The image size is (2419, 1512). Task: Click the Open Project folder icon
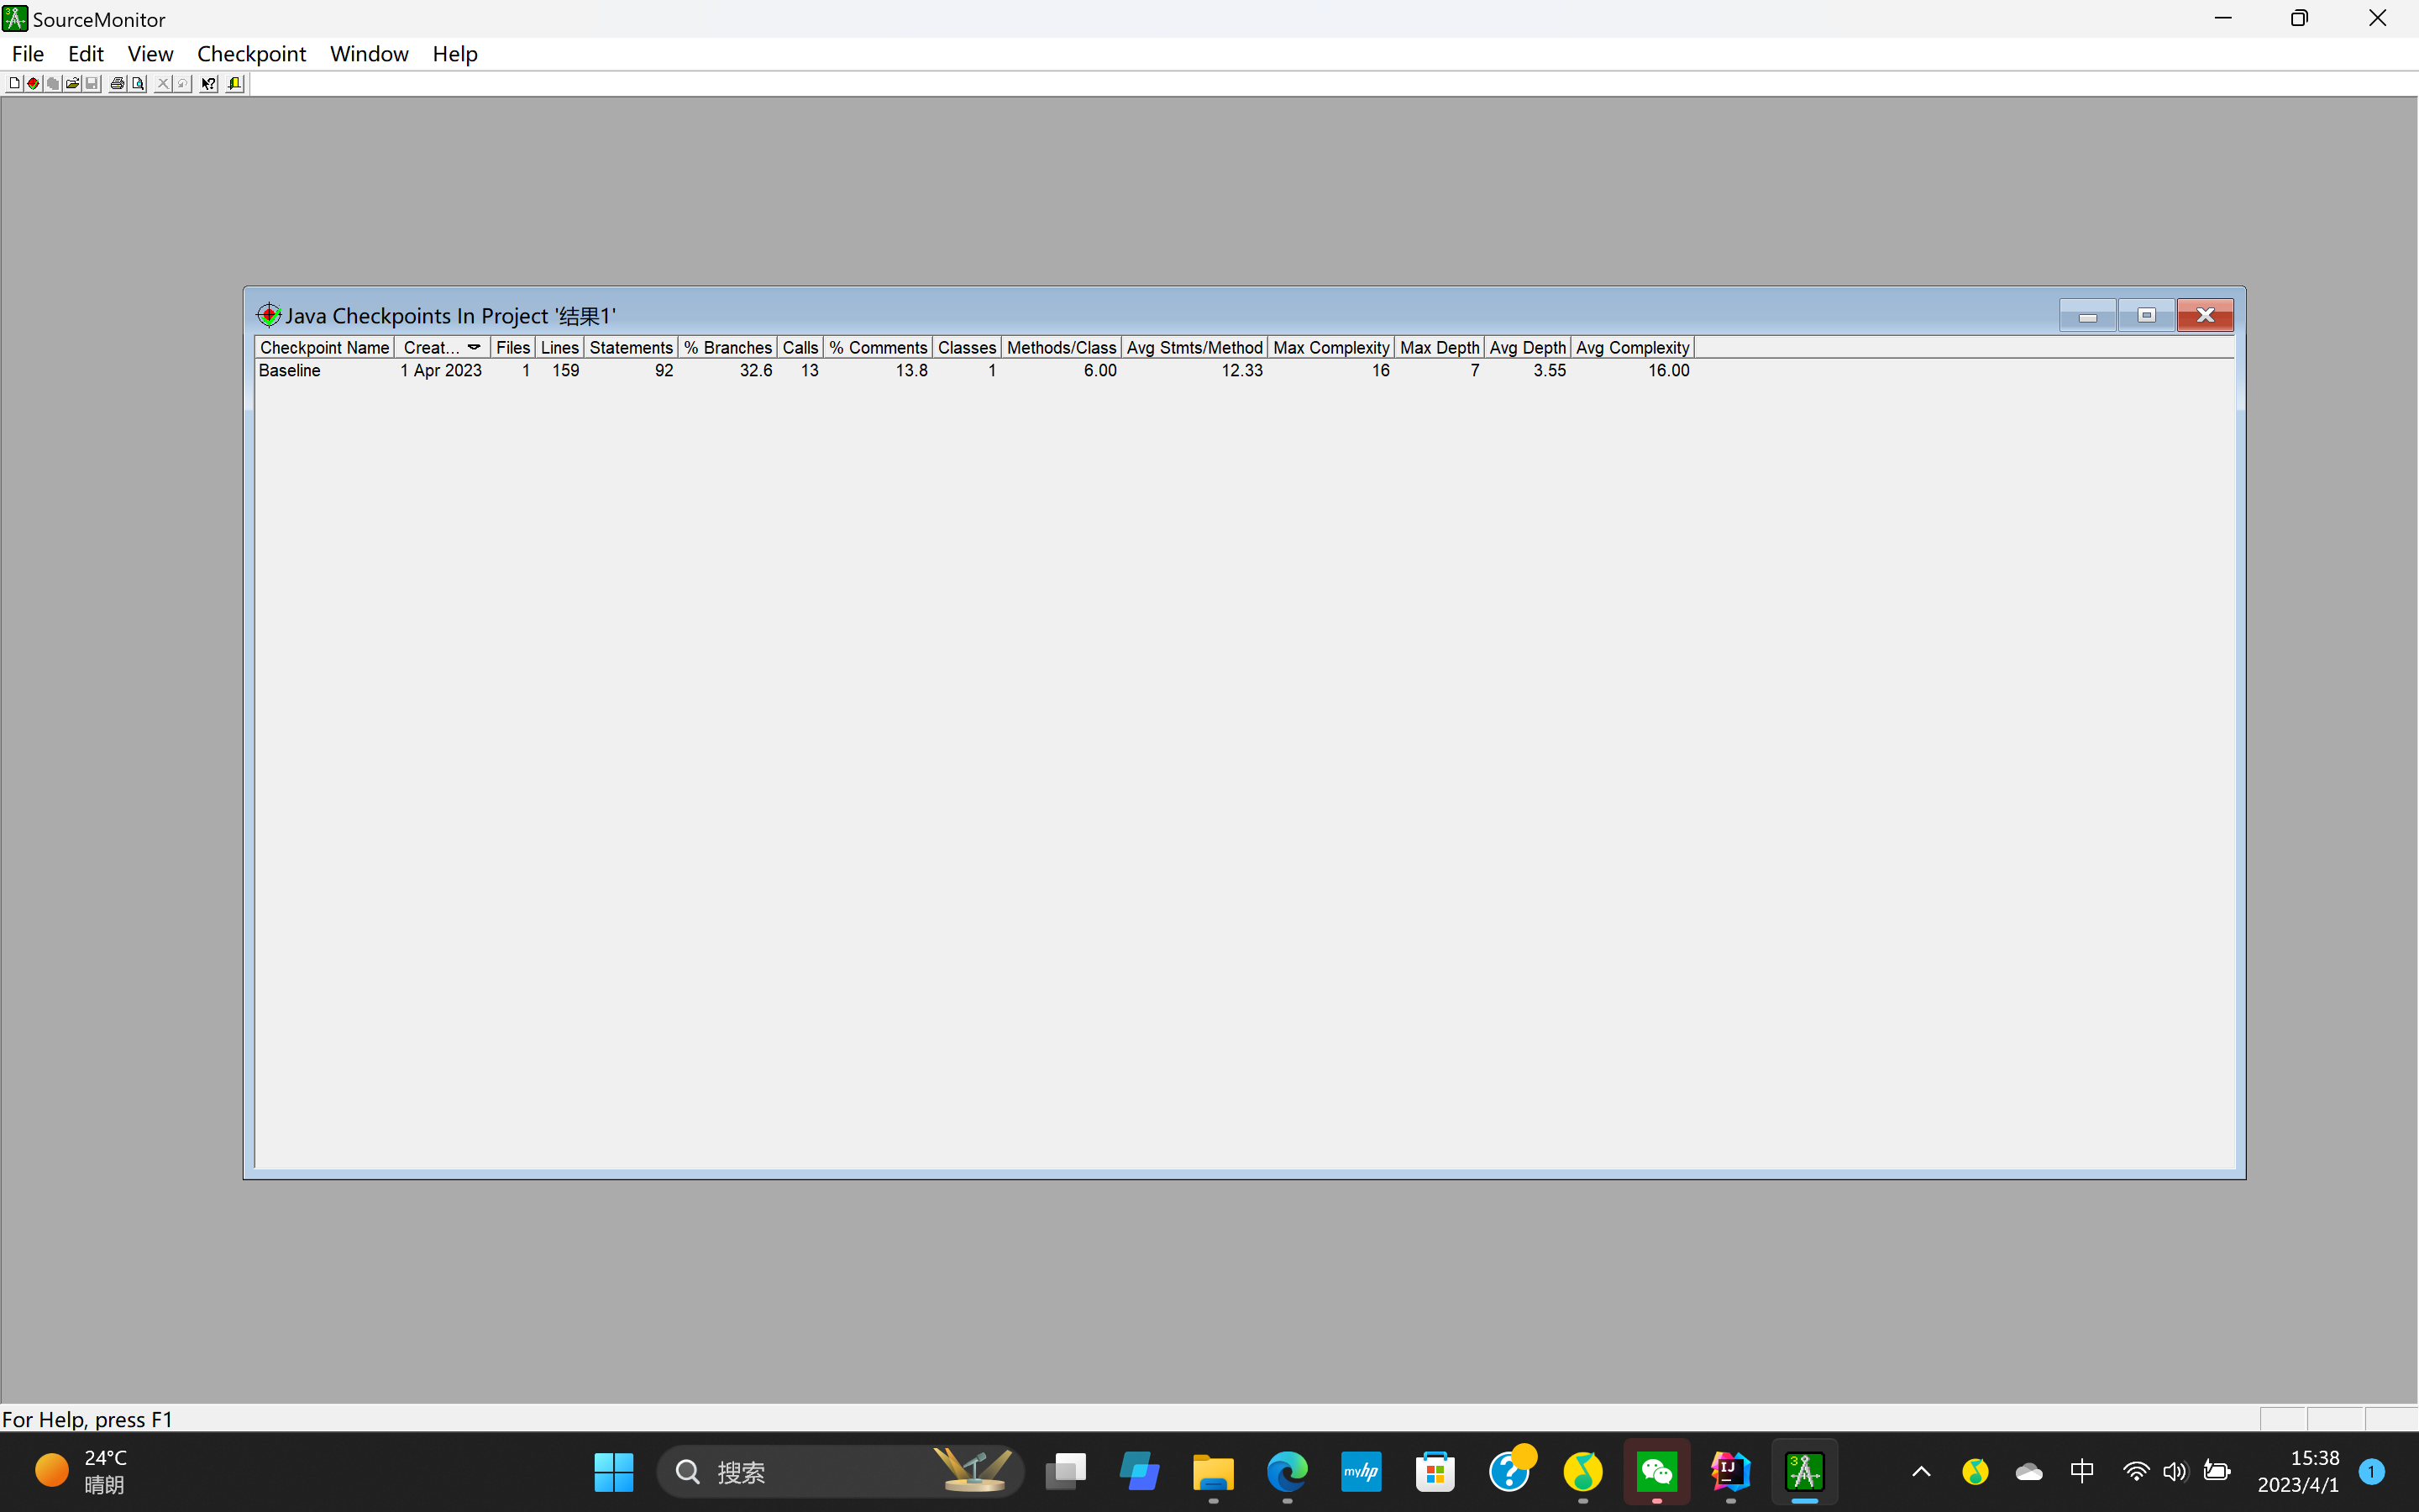[x=72, y=84]
